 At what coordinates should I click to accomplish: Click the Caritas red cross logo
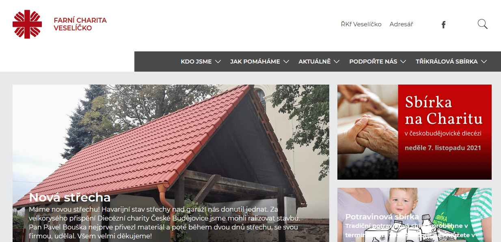tap(27, 24)
